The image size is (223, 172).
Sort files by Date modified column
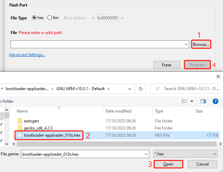119,111
